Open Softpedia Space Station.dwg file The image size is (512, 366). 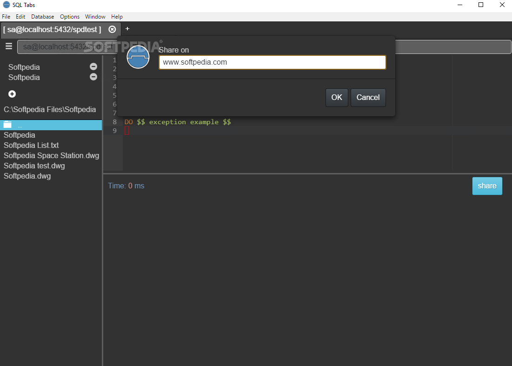pyautogui.click(x=51, y=155)
